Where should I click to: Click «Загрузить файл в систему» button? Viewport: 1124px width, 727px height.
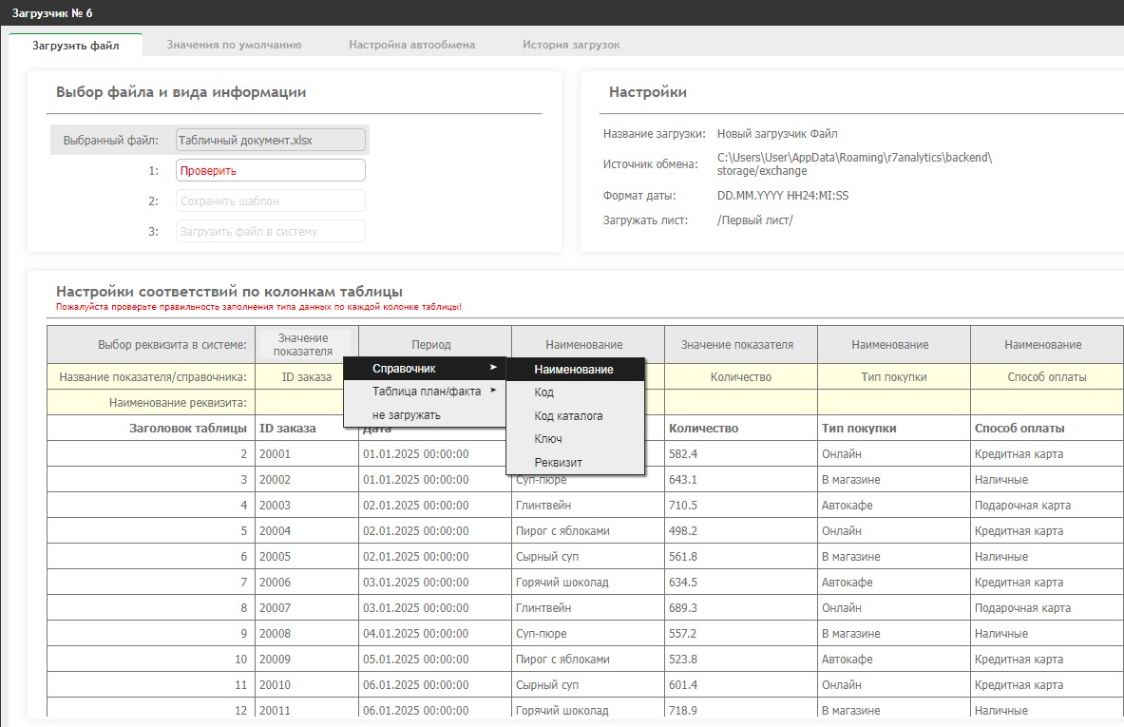pyautogui.click(x=270, y=231)
